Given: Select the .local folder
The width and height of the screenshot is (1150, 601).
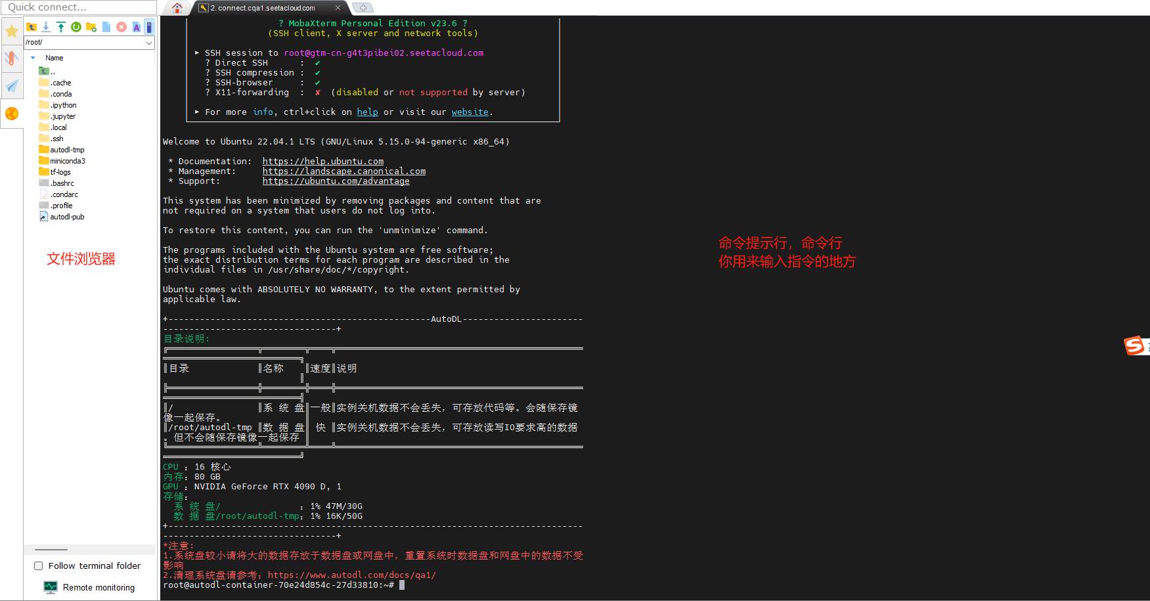Looking at the screenshot, I should (x=53, y=127).
